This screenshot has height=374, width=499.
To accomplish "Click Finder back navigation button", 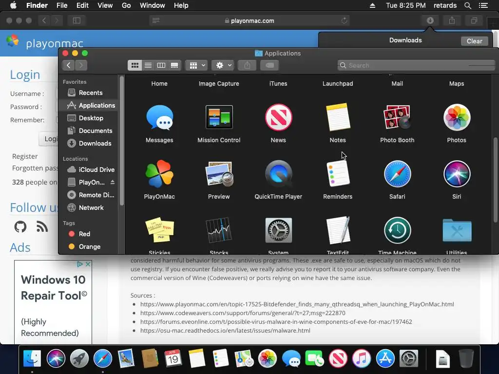I will tap(68, 65).
